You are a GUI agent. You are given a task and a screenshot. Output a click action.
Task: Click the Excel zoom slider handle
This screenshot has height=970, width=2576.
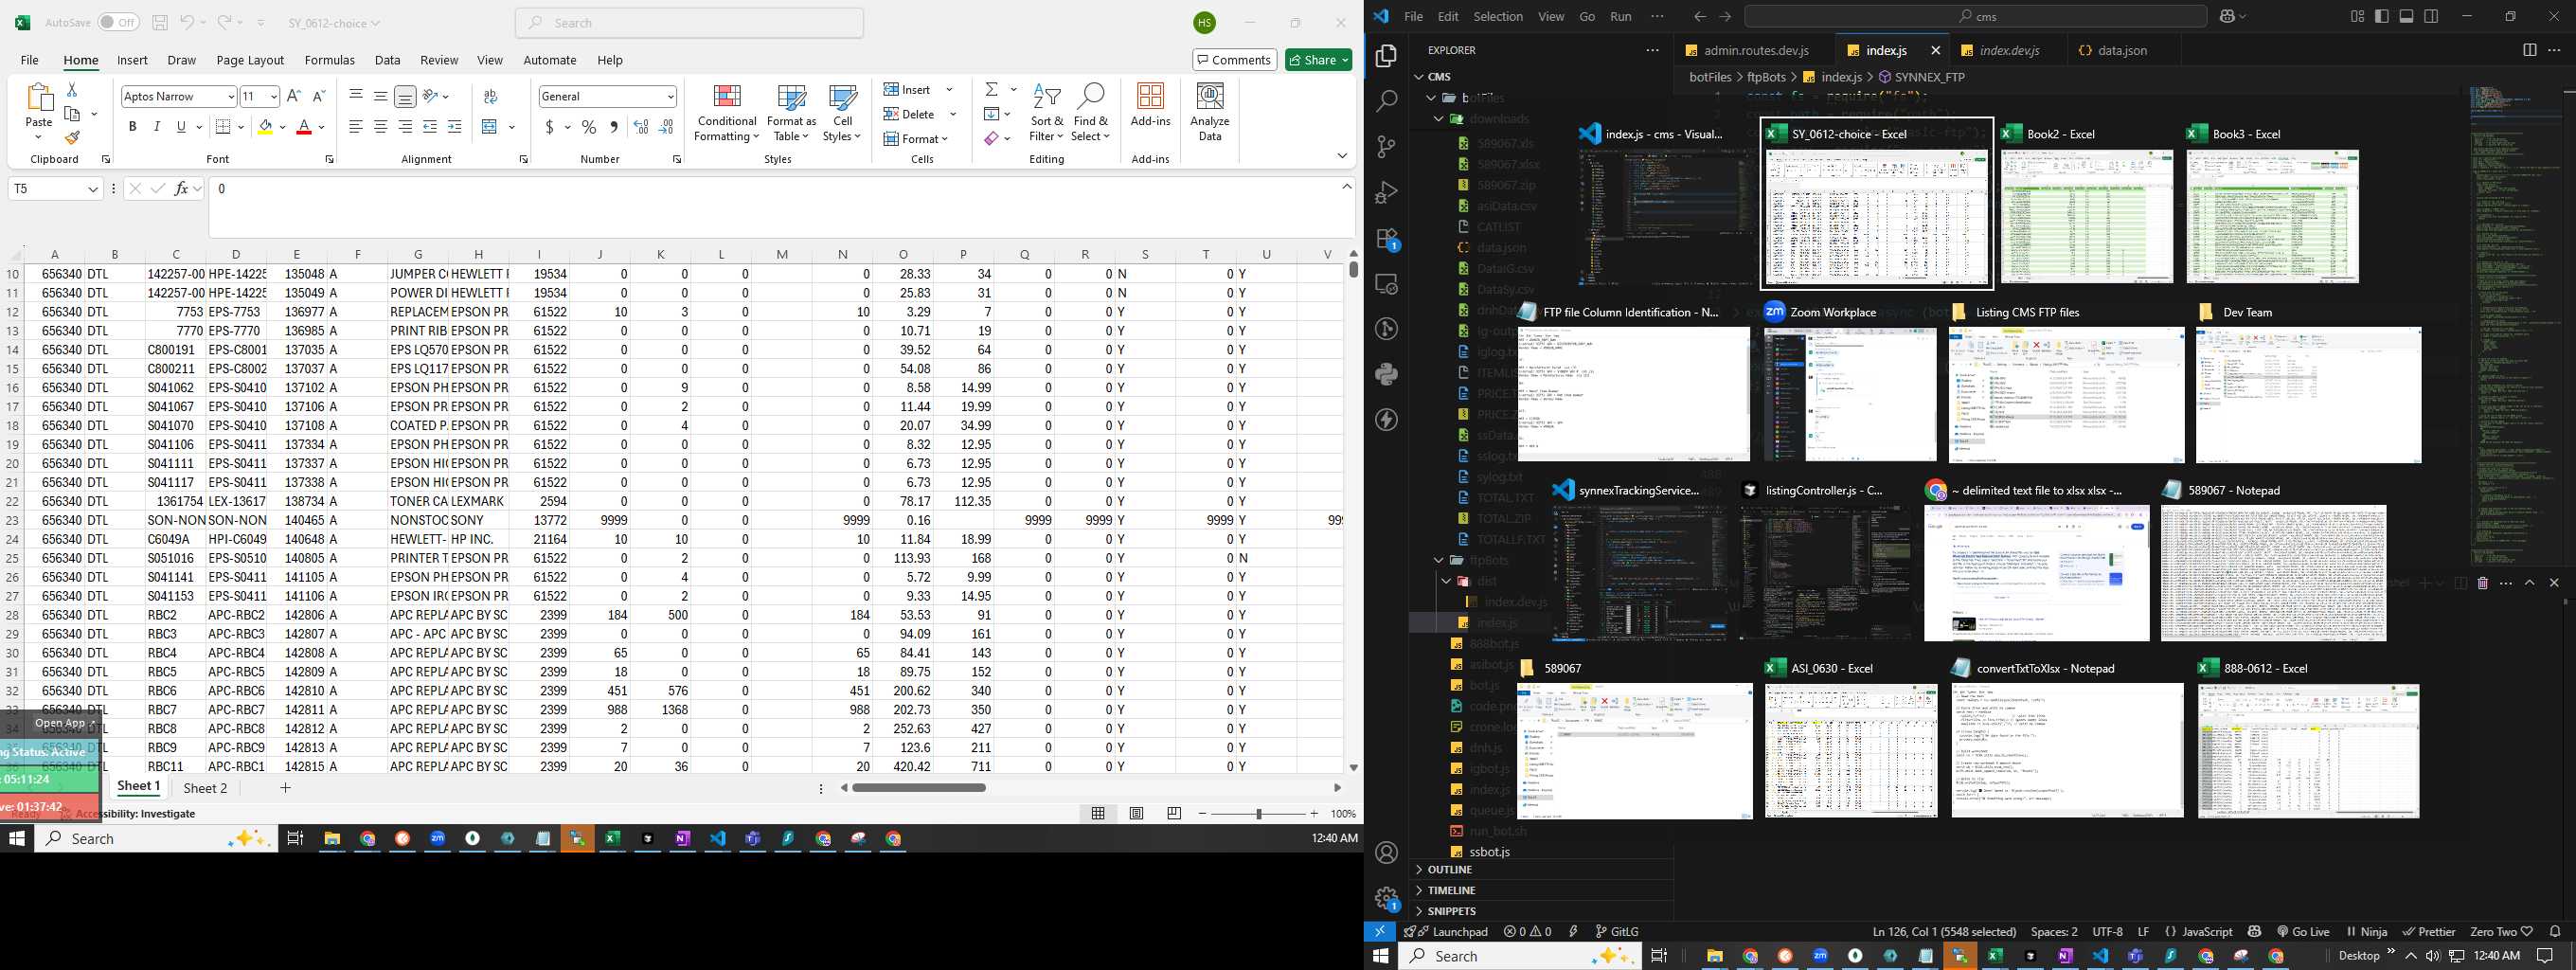pos(1258,814)
